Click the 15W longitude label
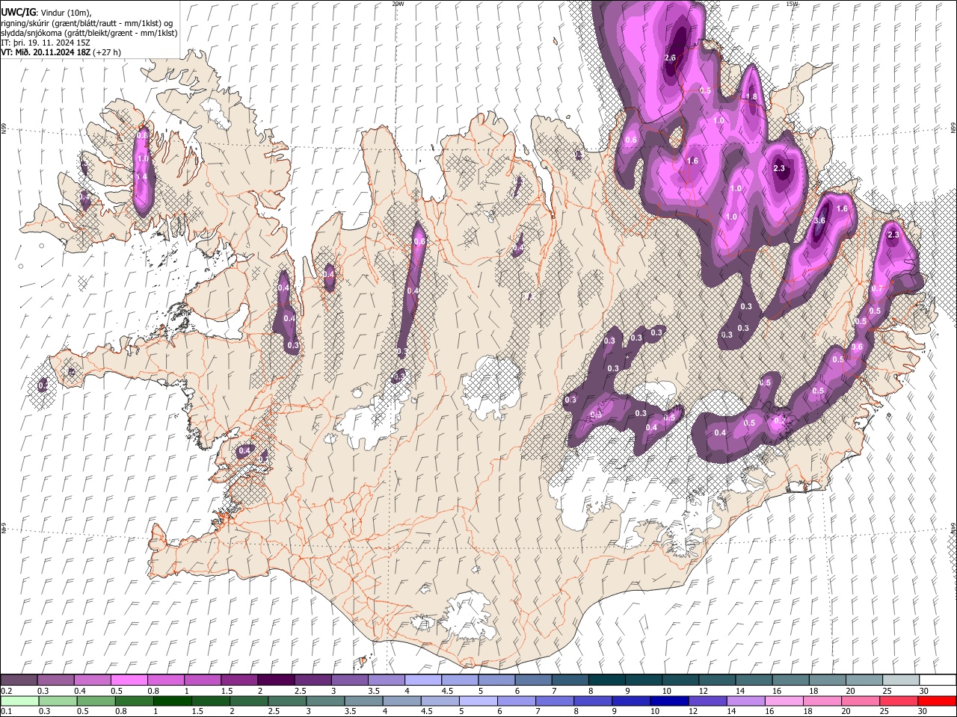Viewport: 957px width, 717px height. click(x=792, y=4)
